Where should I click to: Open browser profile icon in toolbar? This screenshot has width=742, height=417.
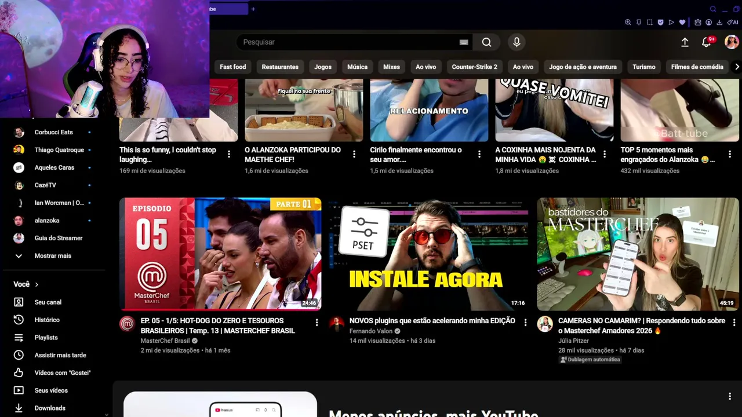tap(708, 23)
